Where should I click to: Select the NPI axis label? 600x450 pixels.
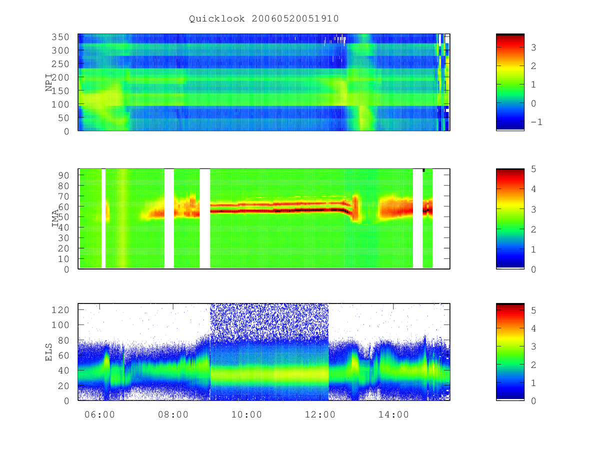49,82
